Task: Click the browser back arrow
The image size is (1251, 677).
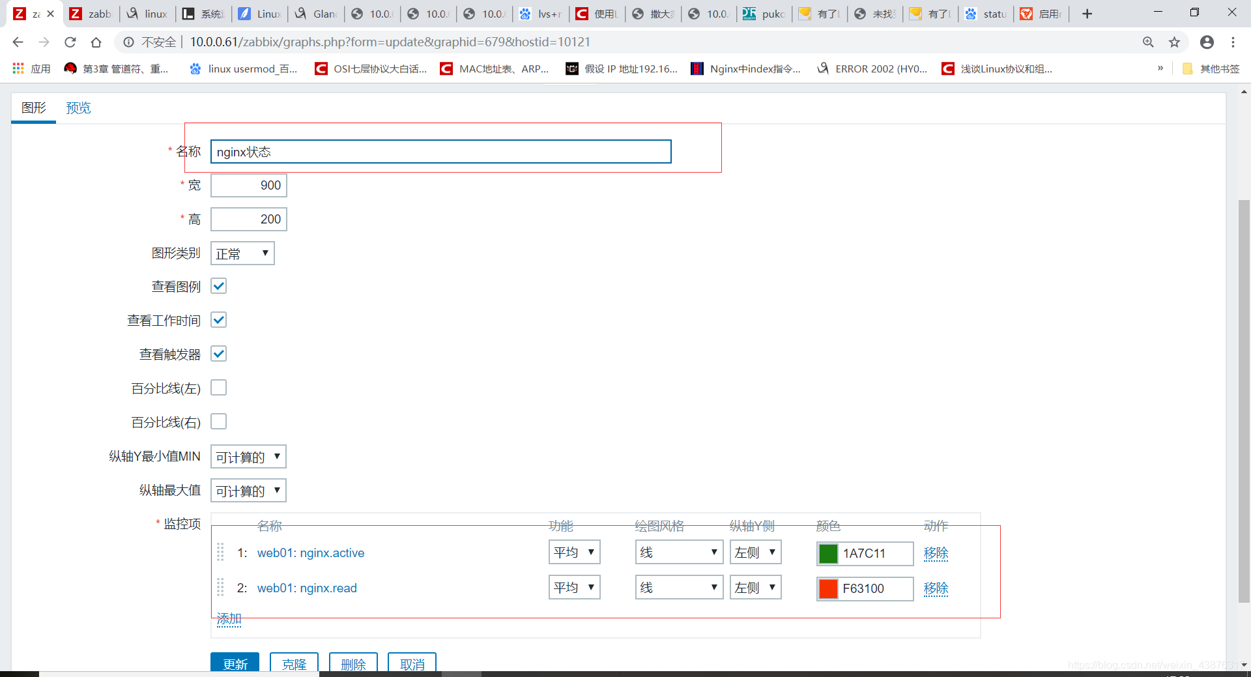Action: click(18, 42)
